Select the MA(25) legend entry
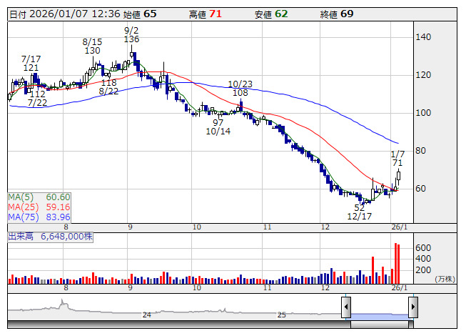Viewport: 466px width, 336px height. click(x=39, y=207)
